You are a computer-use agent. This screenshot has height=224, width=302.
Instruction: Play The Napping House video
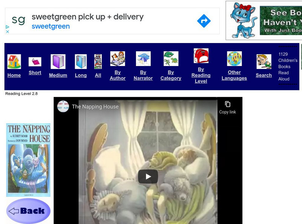[x=148, y=176]
